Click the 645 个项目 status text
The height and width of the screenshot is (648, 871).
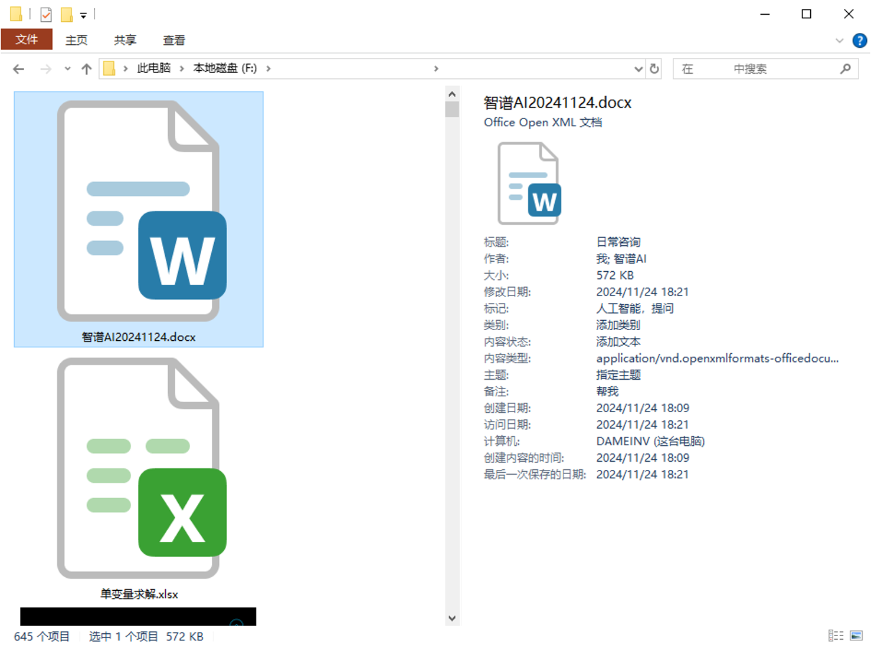tap(42, 637)
